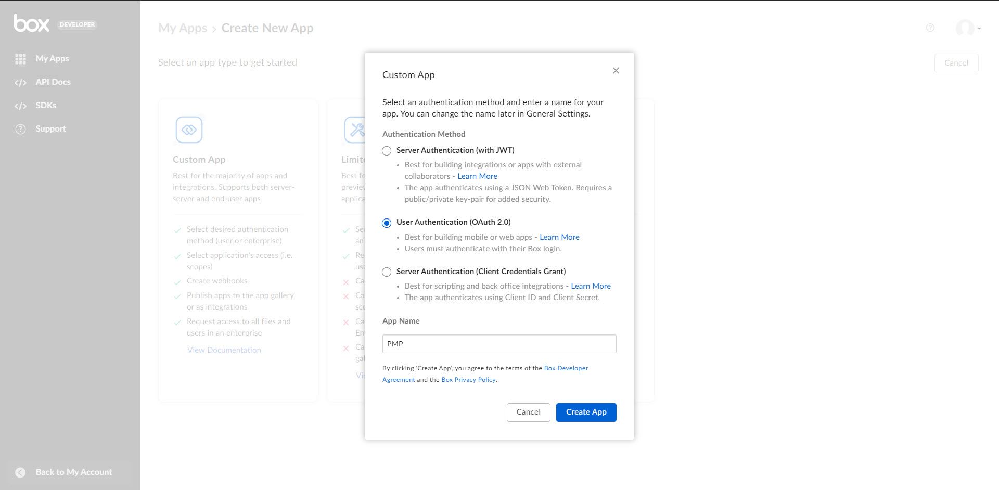
Task: Select User Authentication (OAuth 2.0) radio
Action: click(387, 223)
